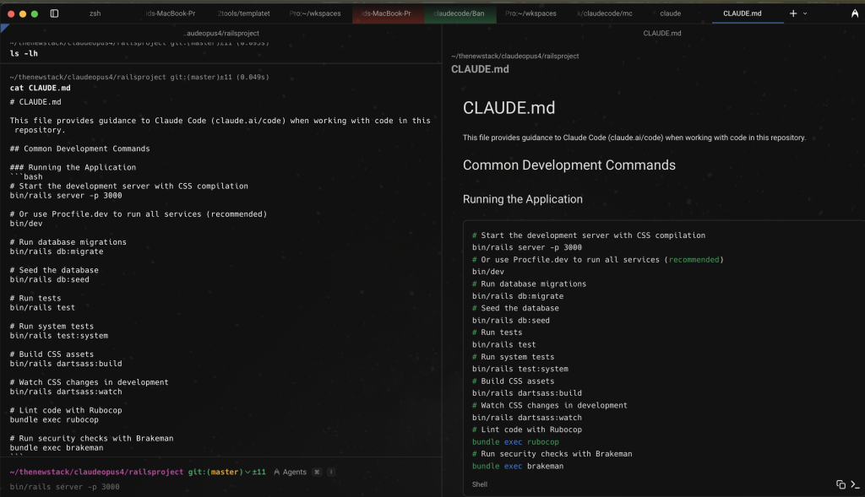Switch to the claude tab

(670, 14)
